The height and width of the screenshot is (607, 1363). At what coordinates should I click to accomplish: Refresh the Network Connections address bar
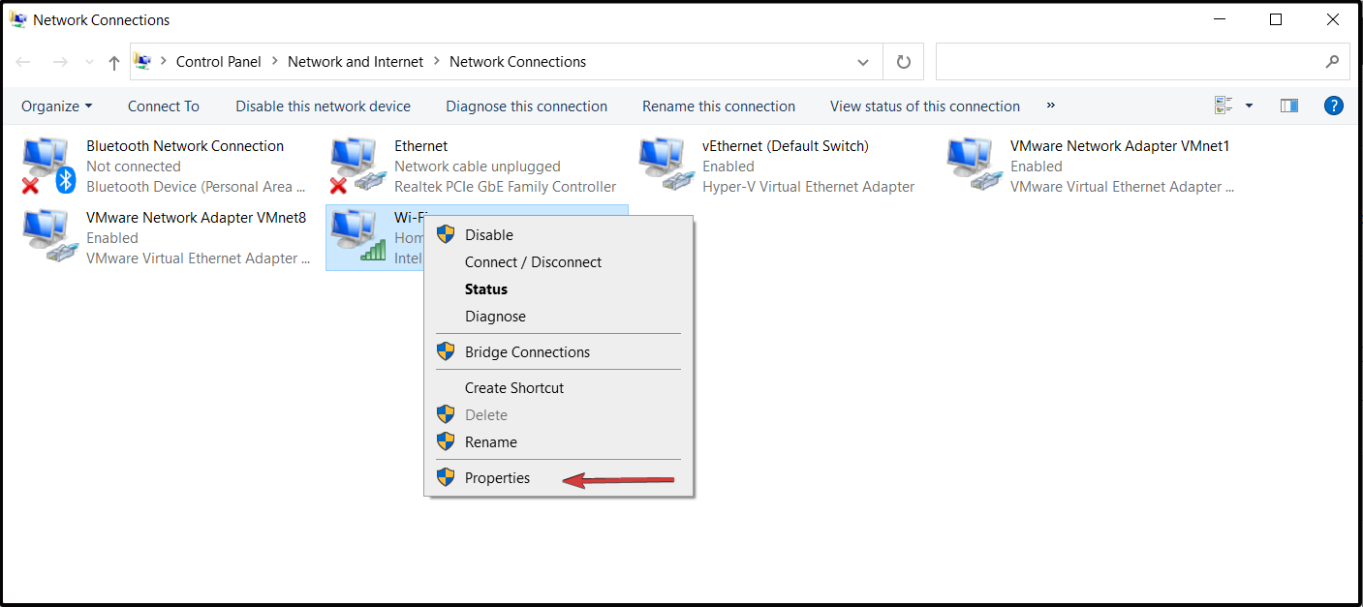[903, 62]
